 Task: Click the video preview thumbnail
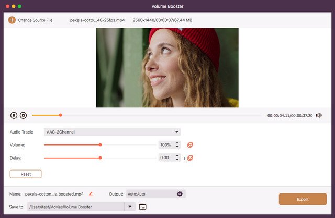[167, 68]
